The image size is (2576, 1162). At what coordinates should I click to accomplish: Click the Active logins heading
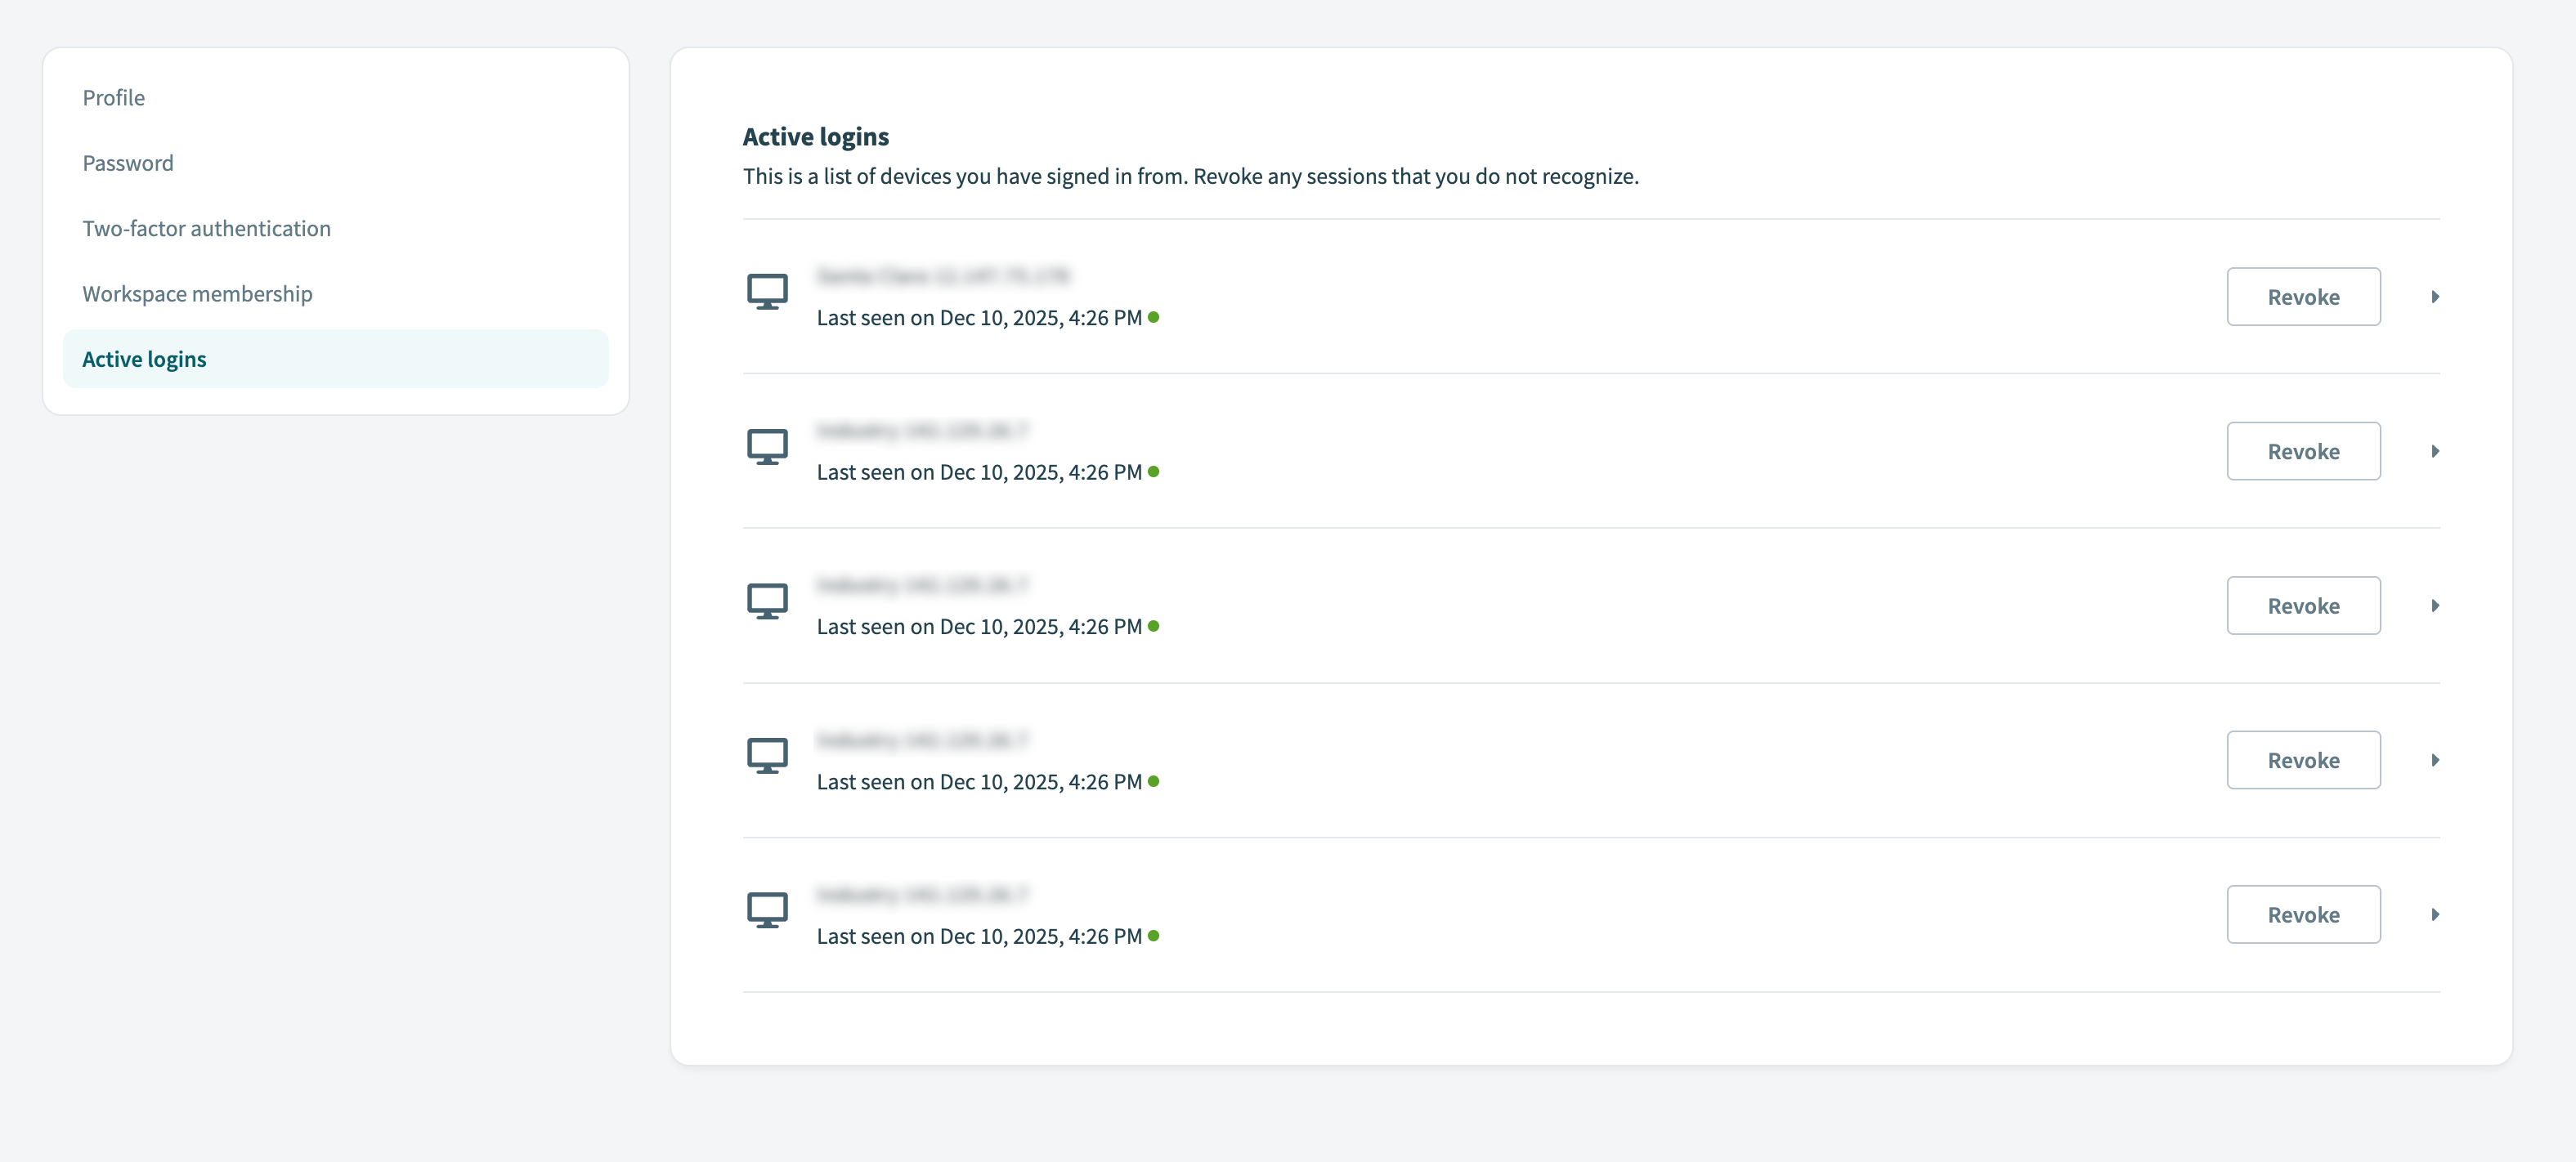tap(815, 136)
